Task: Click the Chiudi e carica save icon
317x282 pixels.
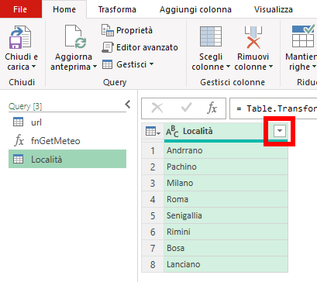Action: (20, 37)
